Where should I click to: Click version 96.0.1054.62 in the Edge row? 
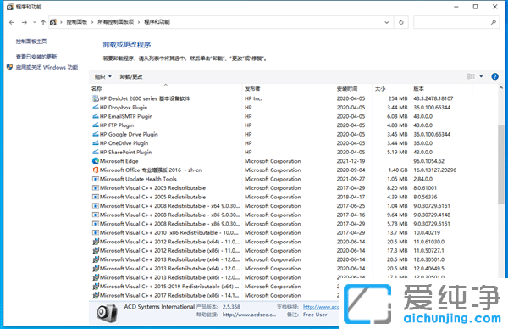[429, 161]
